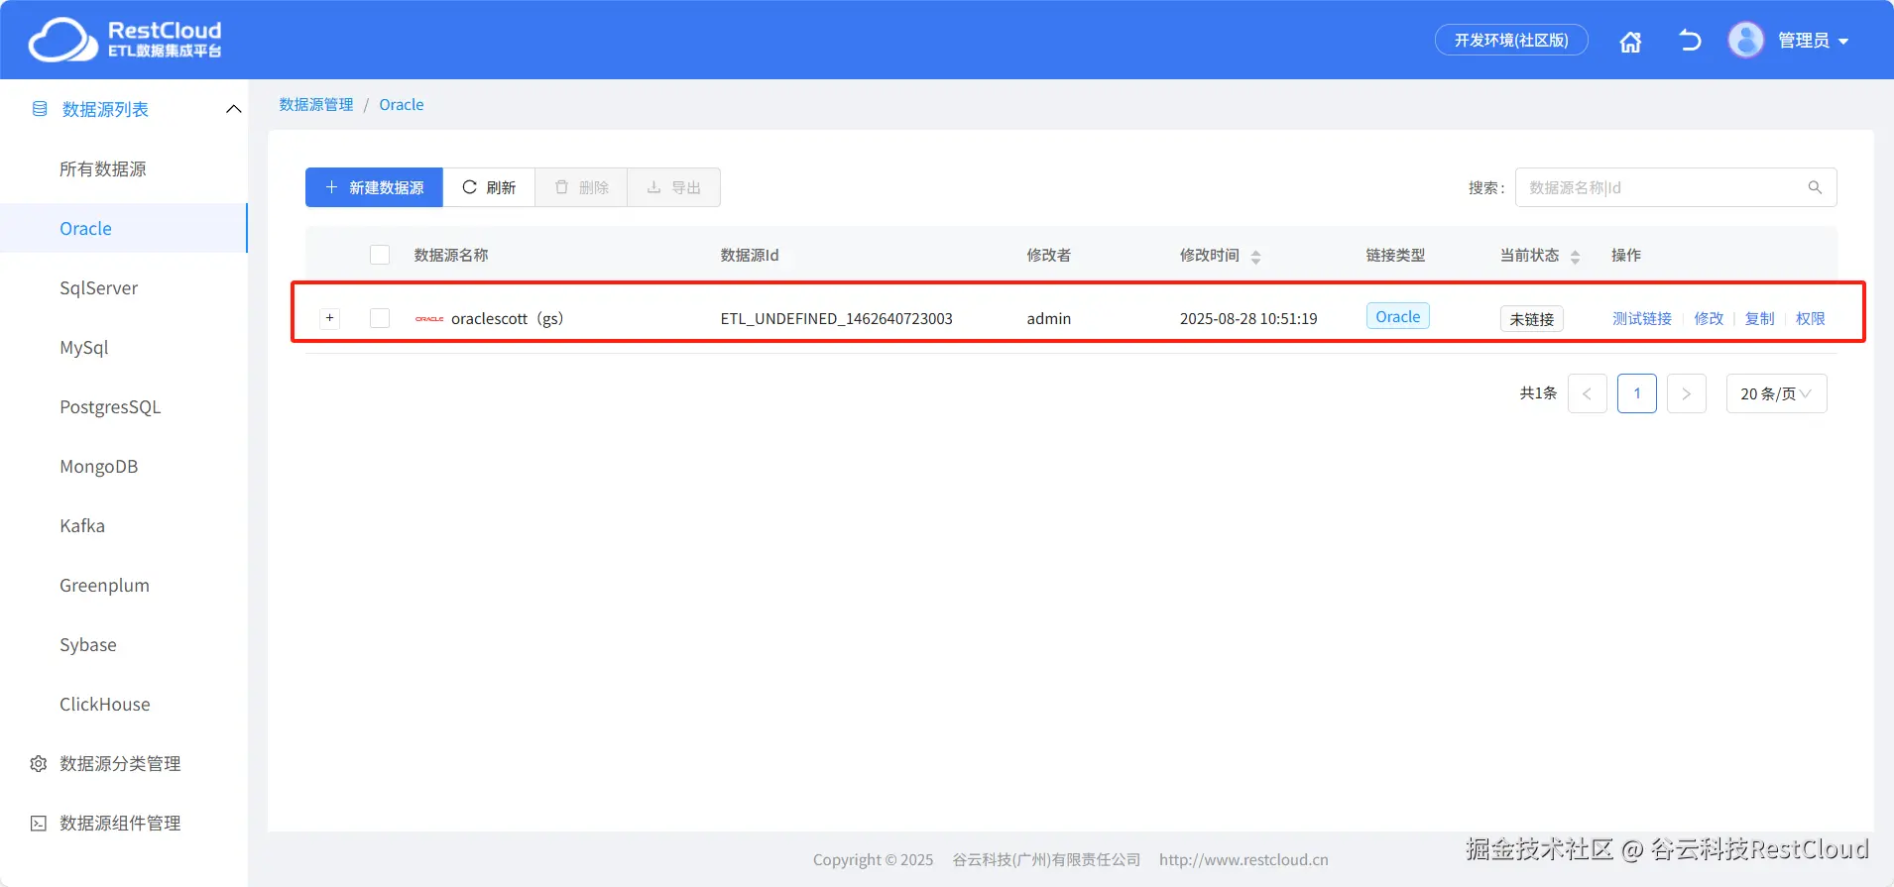Select MongoDB in sidebar
1894x887 pixels.
(x=98, y=467)
